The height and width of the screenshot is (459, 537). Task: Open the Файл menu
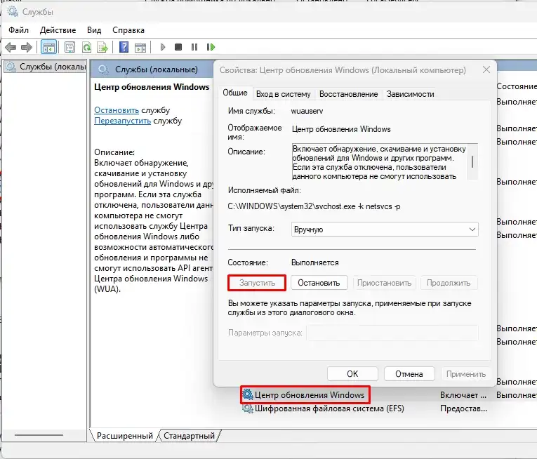[x=18, y=30]
